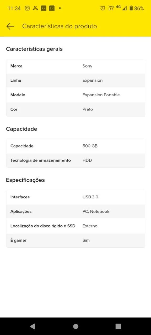Select the Características gerais section heading
Viewport: 151px width, 335px height.
click(34, 49)
